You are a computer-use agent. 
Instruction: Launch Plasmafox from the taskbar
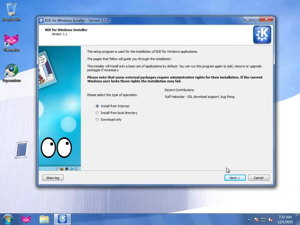point(26,219)
